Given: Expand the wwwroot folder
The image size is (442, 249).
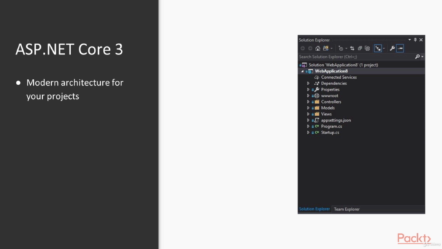Looking at the screenshot, I should pyautogui.click(x=308, y=95).
